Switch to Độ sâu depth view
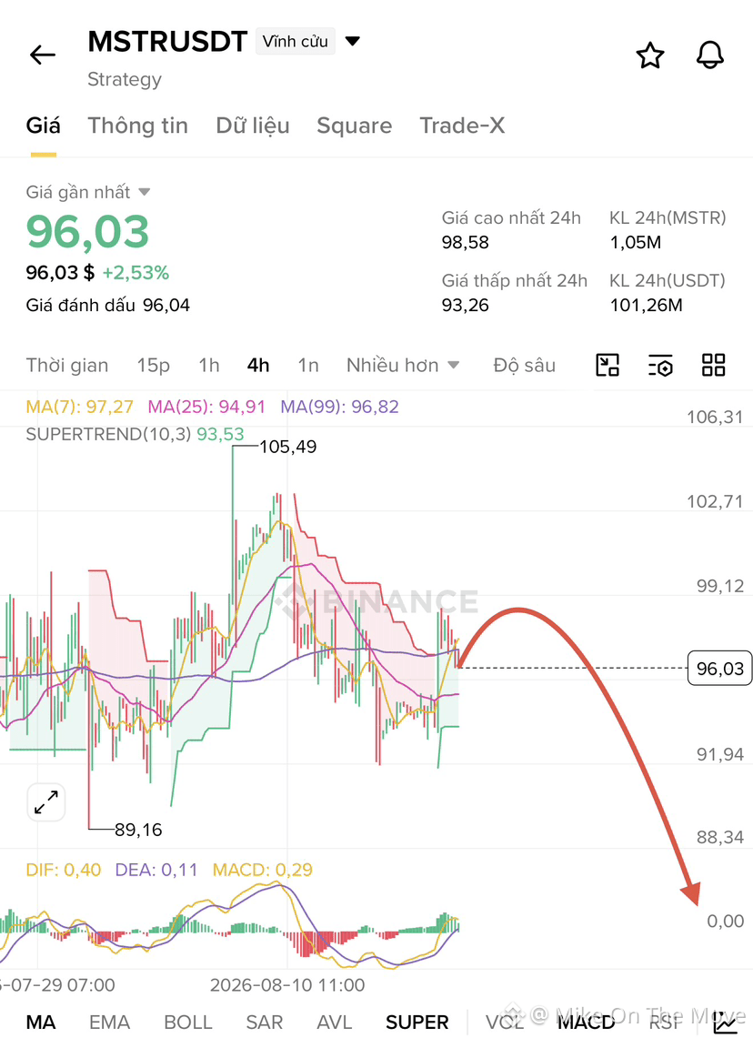Image resolution: width=753 pixels, height=1038 pixels. (524, 365)
